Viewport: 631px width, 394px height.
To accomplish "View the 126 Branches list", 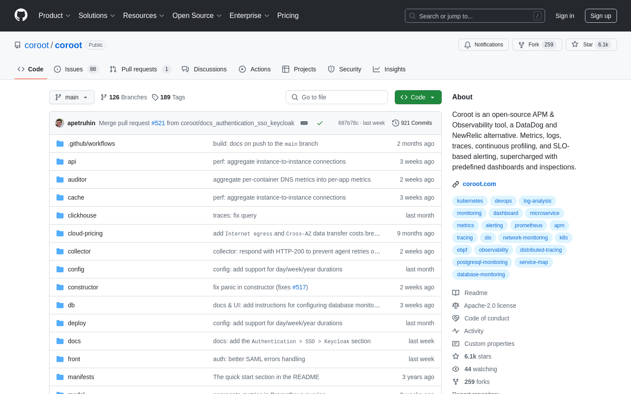I will pyautogui.click(x=124, y=97).
